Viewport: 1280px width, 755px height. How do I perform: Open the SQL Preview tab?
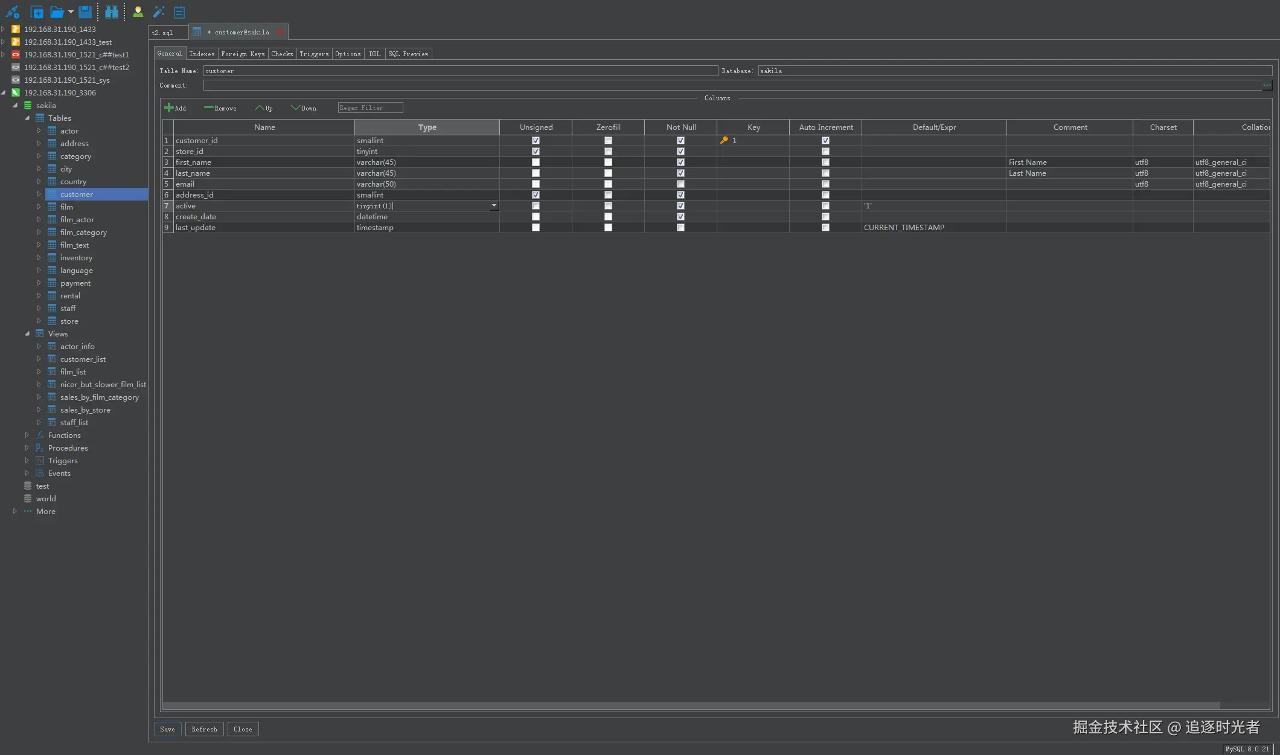408,54
